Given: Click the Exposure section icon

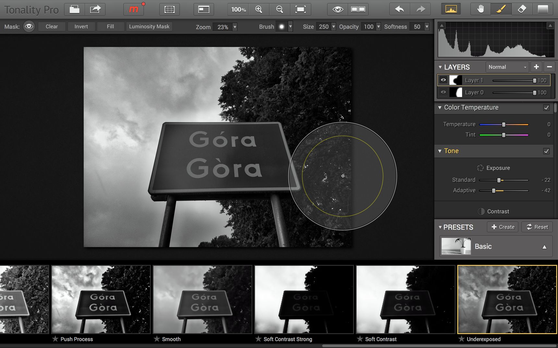Looking at the screenshot, I should (x=480, y=168).
